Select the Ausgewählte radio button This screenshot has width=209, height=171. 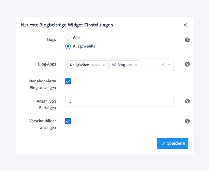[68, 46]
